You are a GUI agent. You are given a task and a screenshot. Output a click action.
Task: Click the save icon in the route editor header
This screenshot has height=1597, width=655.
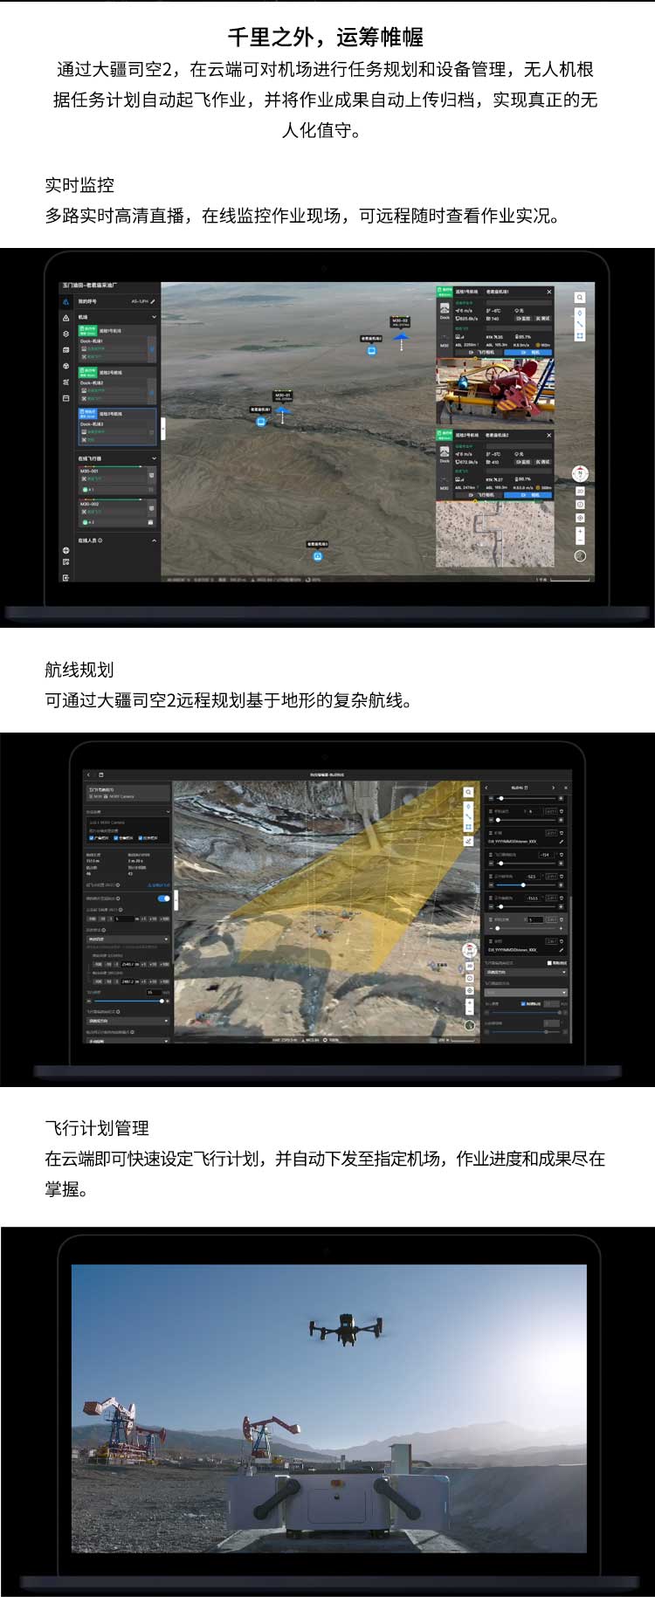point(101,774)
